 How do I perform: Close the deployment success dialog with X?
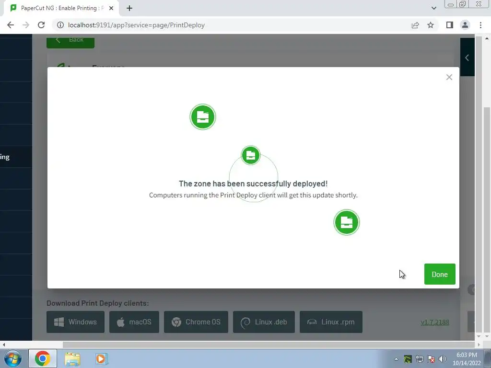click(449, 77)
